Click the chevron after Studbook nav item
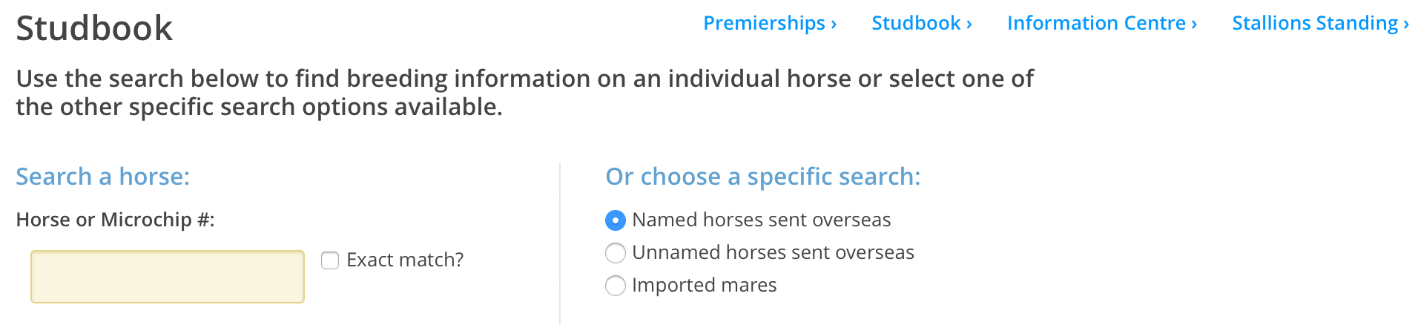Image resolution: width=1415 pixels, height=325 pixels. pyautogui.click(x=969, y=24)
